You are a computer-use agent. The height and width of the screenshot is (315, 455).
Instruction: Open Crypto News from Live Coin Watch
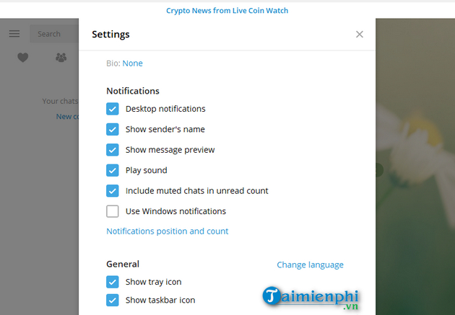pos(227,11)
